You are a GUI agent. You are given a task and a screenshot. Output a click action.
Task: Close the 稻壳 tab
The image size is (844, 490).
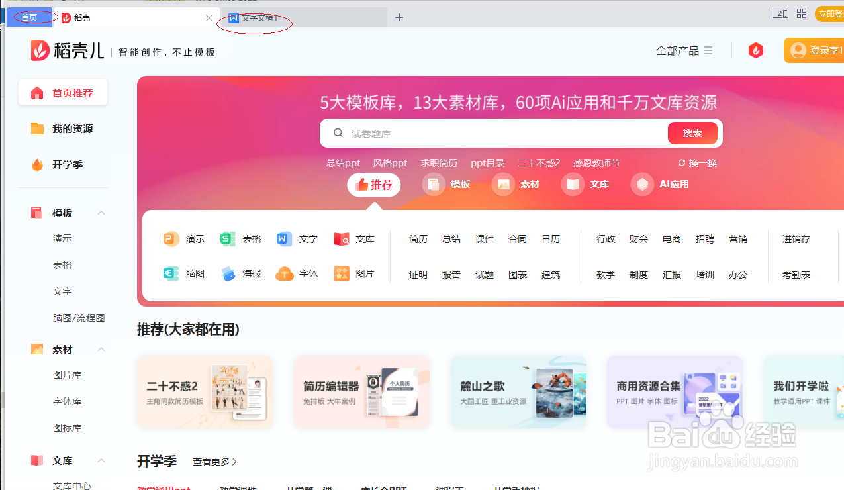209,18
